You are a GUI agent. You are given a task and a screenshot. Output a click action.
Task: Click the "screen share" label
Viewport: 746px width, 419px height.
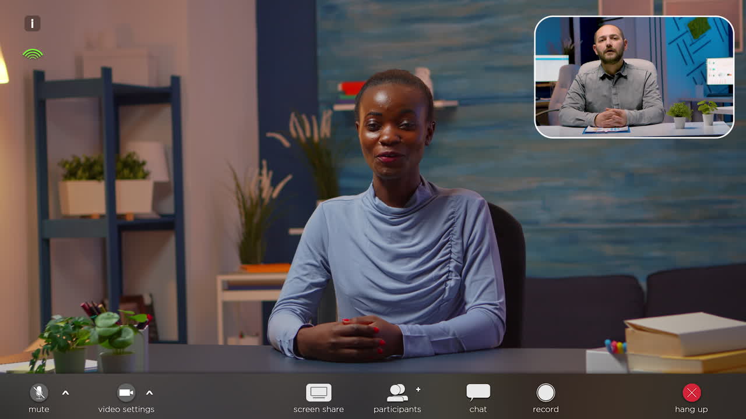tap(319, 409)
